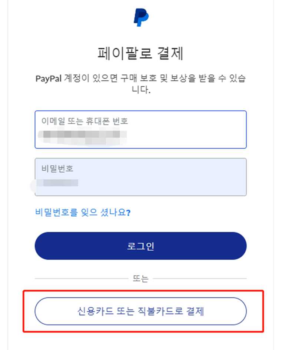Screen dimensions: 282x350
Task: Click divider line left of 또는
Action: 81,279
